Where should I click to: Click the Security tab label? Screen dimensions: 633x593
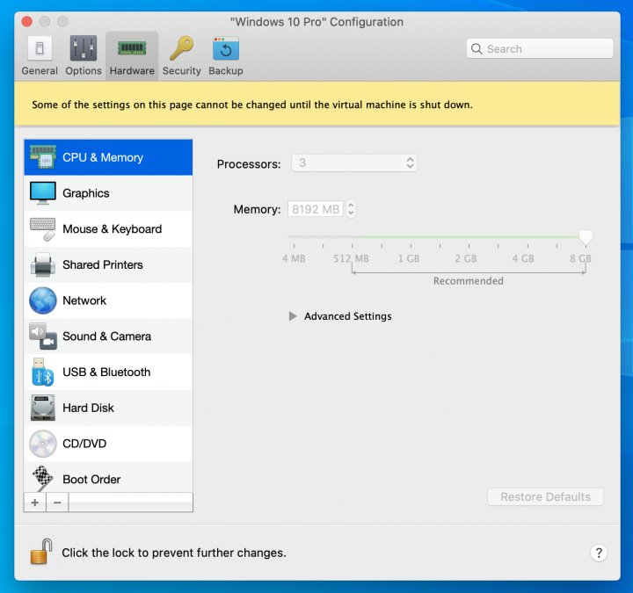pyautogui.click(x=182, y=70)
